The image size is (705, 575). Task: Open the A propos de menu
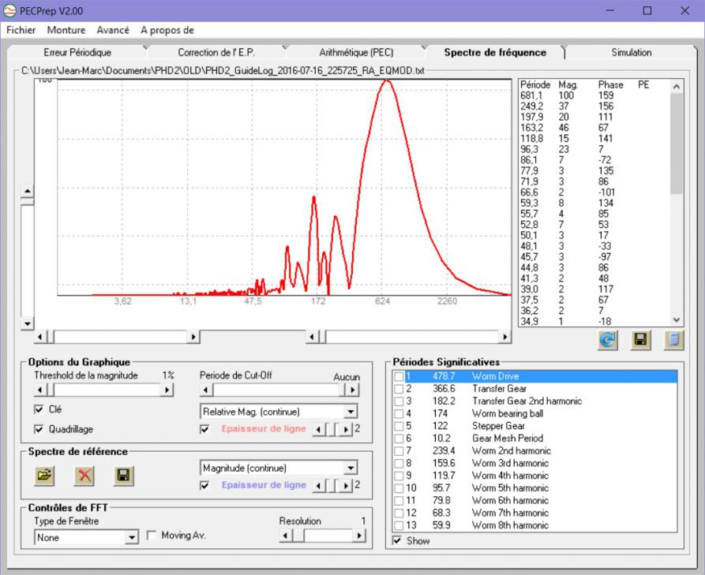pyautogui.click(x=167, y=30)
